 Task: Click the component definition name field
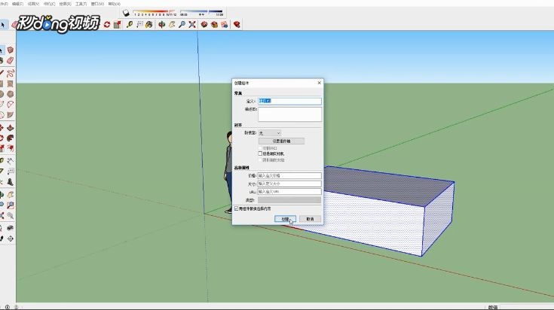289,101
